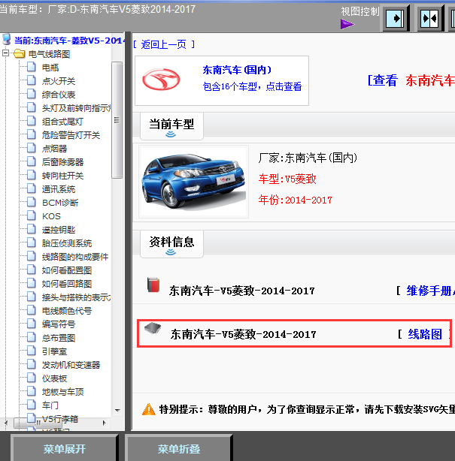Open the 维修手册 link
This screenshot has height=461, width=455.
coord(430,291)
